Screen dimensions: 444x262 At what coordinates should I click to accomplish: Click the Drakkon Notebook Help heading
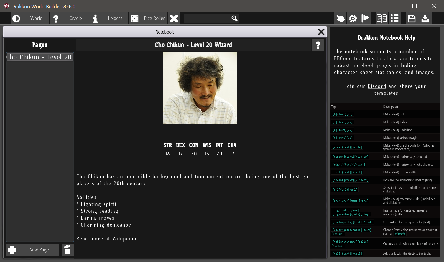coord(386,38)
